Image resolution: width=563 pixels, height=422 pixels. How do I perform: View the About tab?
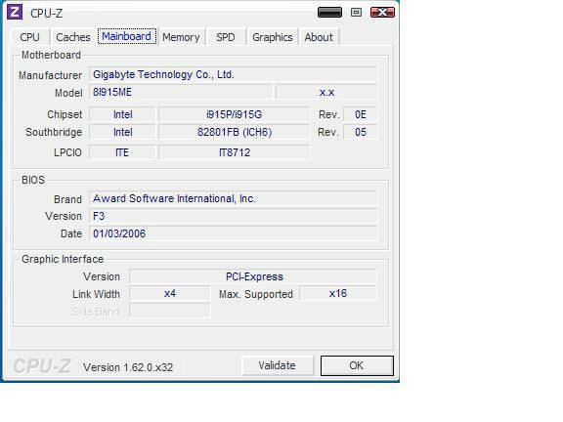click(319, 37)
